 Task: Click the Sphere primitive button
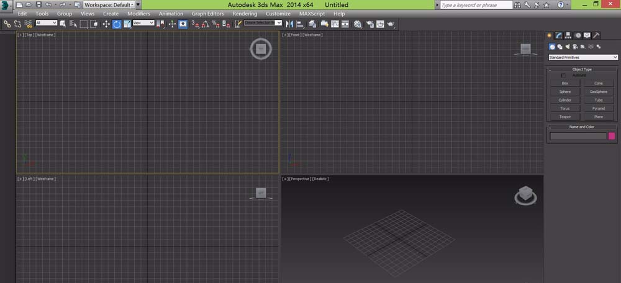[564, 92]
